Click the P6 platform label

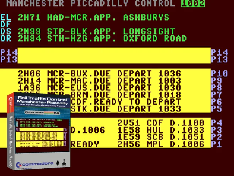tap(216, 102)
